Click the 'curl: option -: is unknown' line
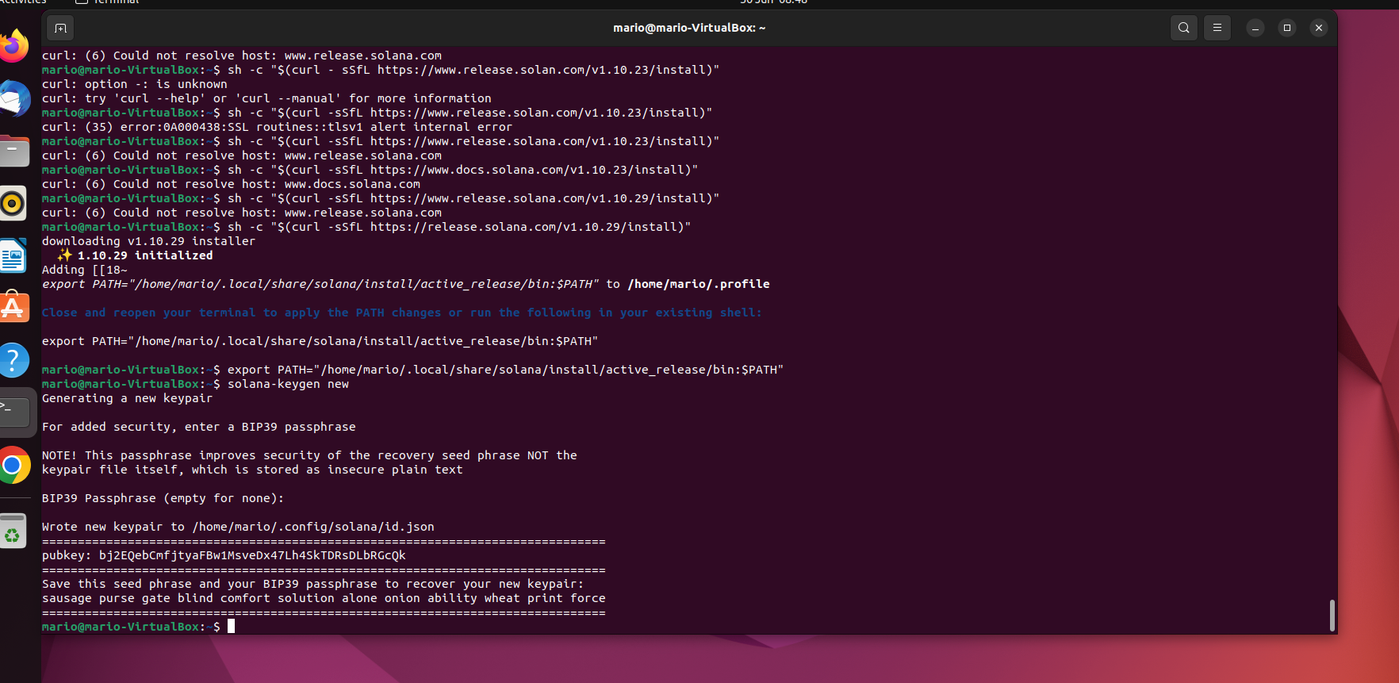This screenshot has height=683, width=1399. (x=134, y=84)
